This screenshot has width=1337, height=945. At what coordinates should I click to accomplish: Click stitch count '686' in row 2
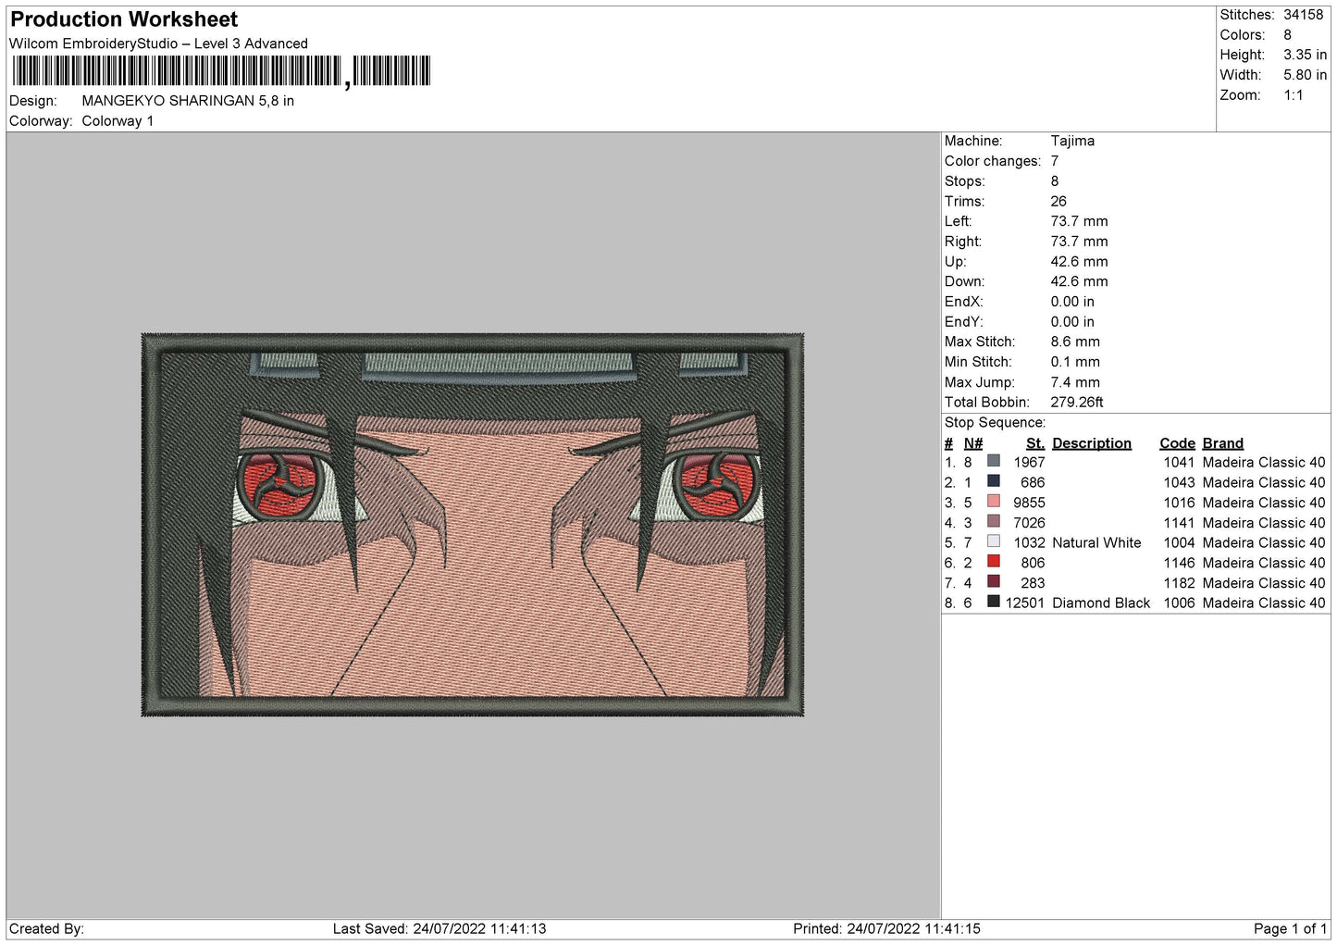1033,483
